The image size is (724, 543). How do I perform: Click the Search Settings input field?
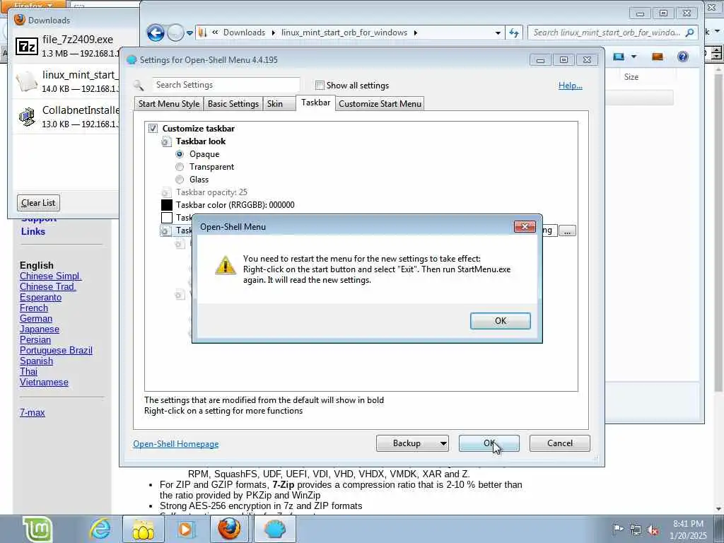226,85
